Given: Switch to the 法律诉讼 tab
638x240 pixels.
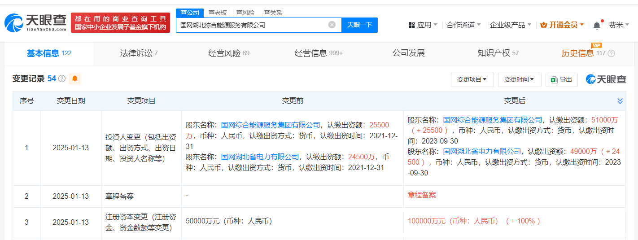Looking at the screenshot, I should 139,53.
